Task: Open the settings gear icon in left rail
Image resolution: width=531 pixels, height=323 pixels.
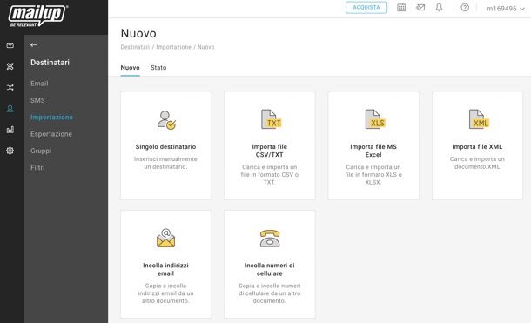Action: coord(10,151)
